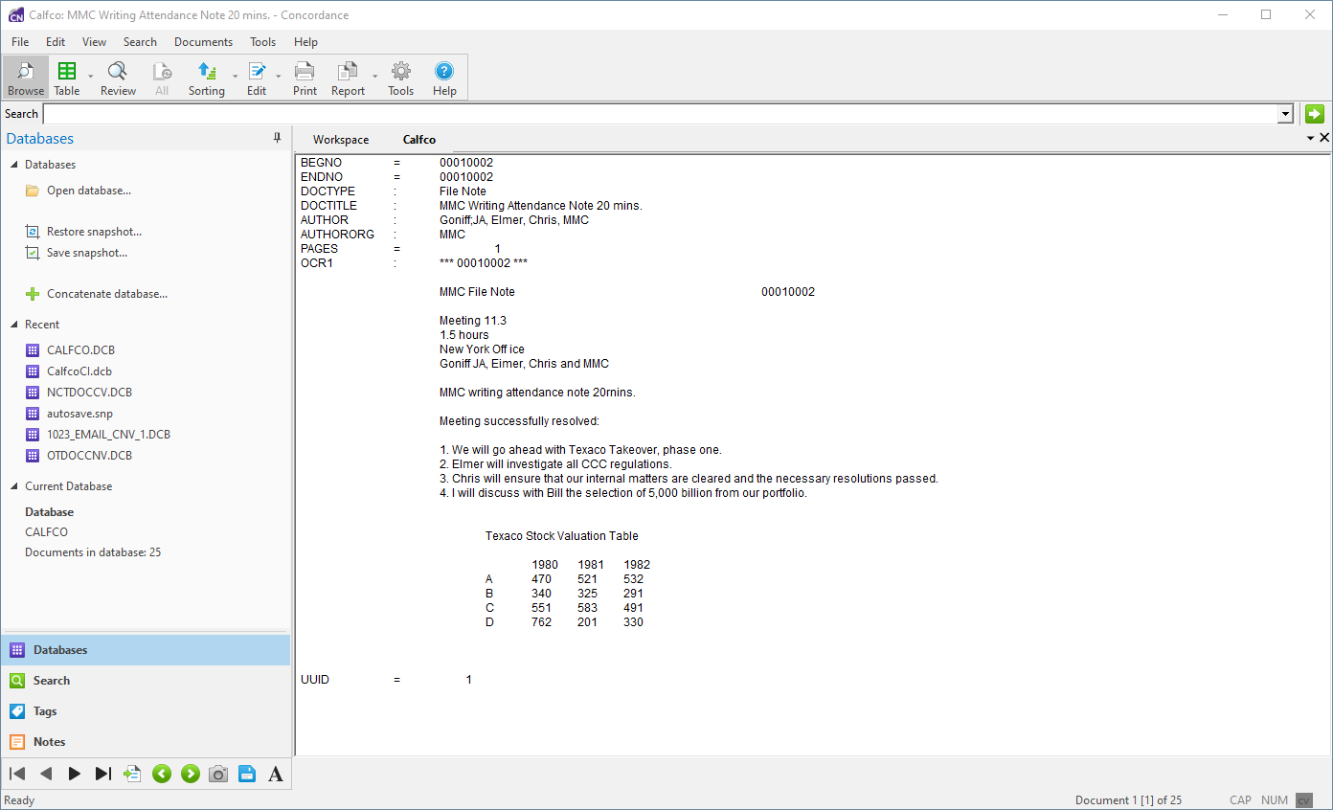Click the blue floppy disk save icon
The width and height of the screenshot is (1333, 810).
click(x=247, y=774)
